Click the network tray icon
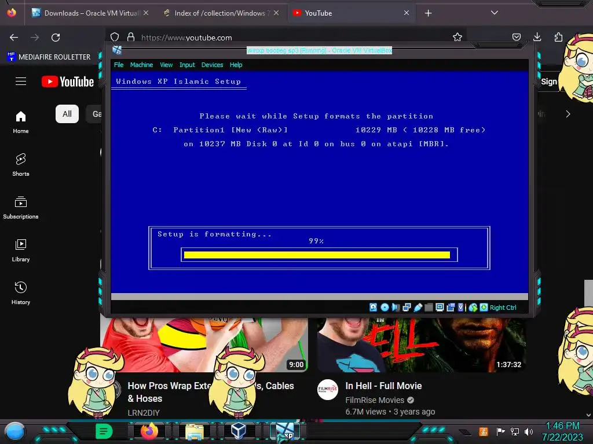This screenshot has height=444, width=593. pyautogui.click(x=514, y=431)
